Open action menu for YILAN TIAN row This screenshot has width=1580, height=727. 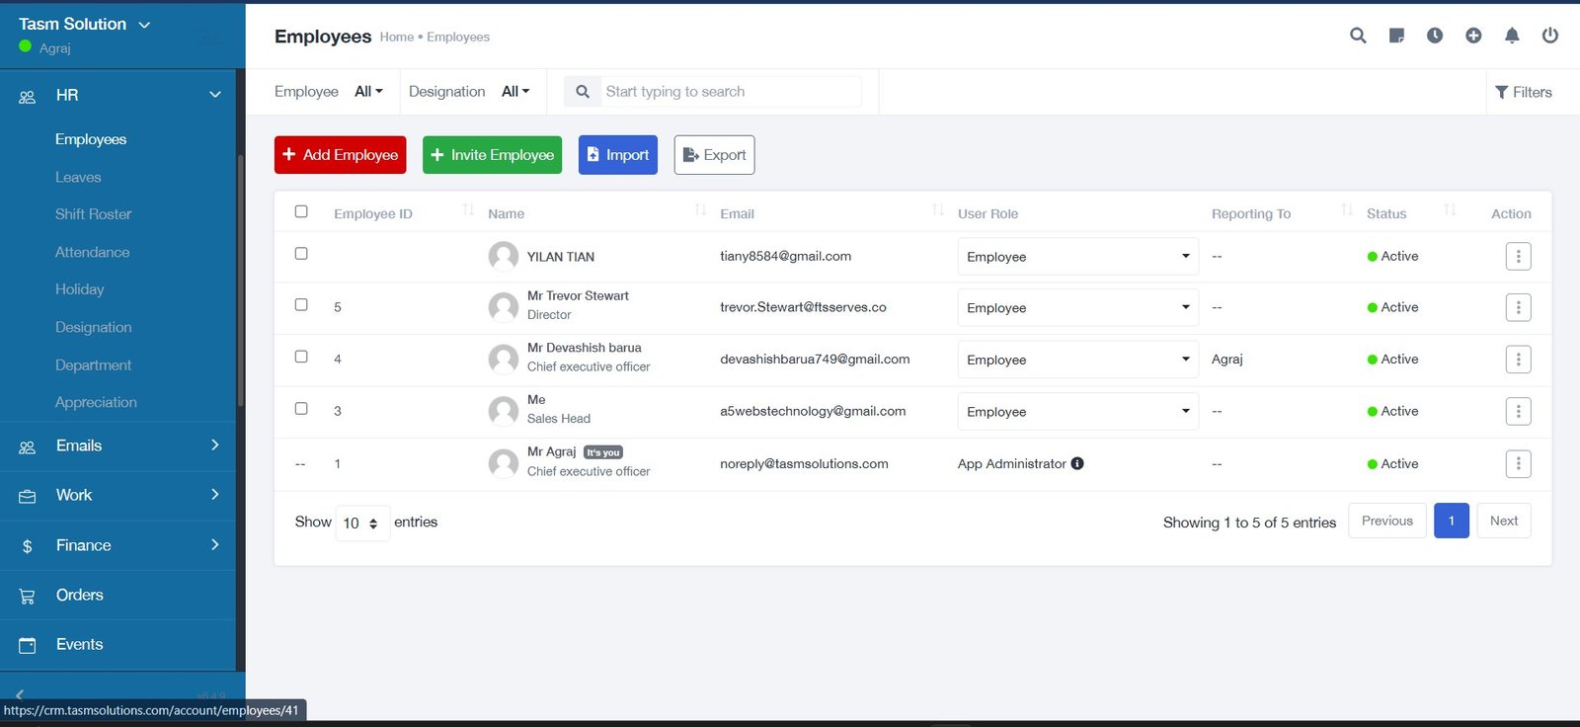pyautogui.click(x=1519, y=257)
